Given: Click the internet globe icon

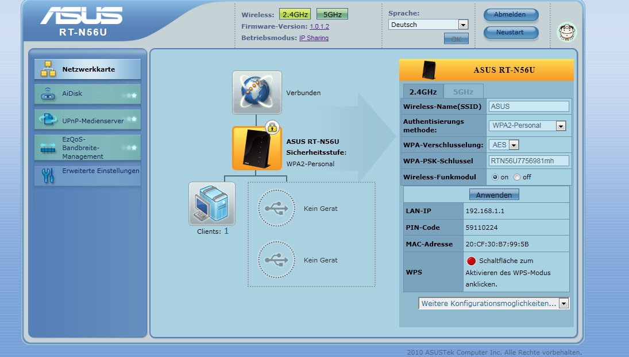Looking at the screenshot, I should 257,92.
